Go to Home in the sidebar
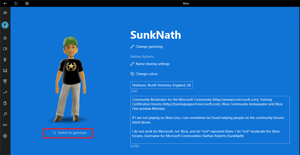This screenshot has width=300, height=155. 5,38
